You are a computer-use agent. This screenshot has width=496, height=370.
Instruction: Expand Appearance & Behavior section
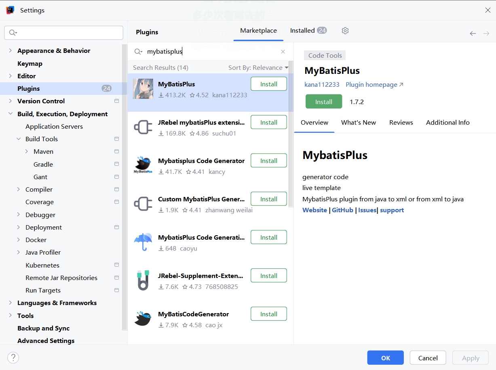10,50
